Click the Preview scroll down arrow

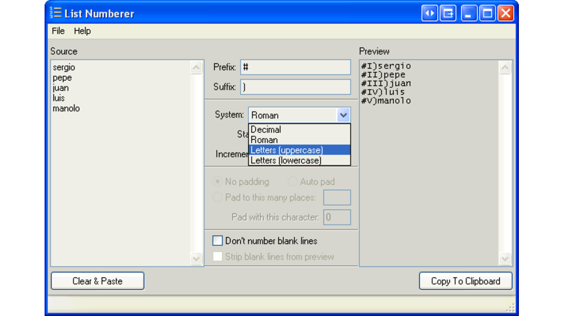(x=505, y=258)
